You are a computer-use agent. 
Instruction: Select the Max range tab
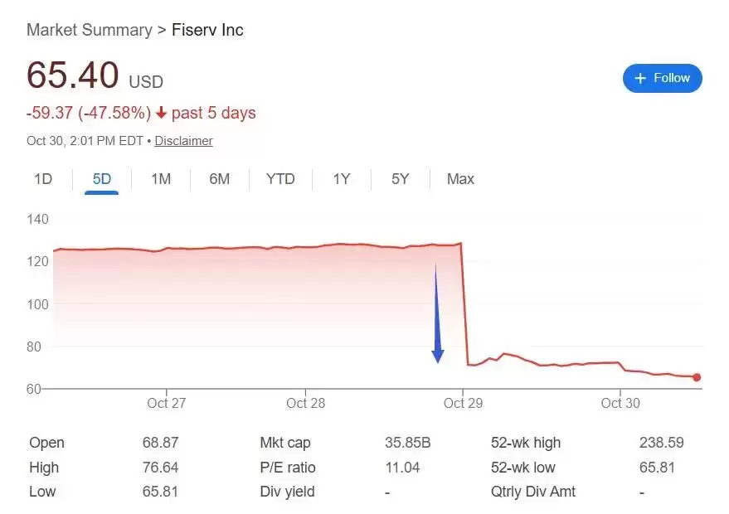[460, 179]
